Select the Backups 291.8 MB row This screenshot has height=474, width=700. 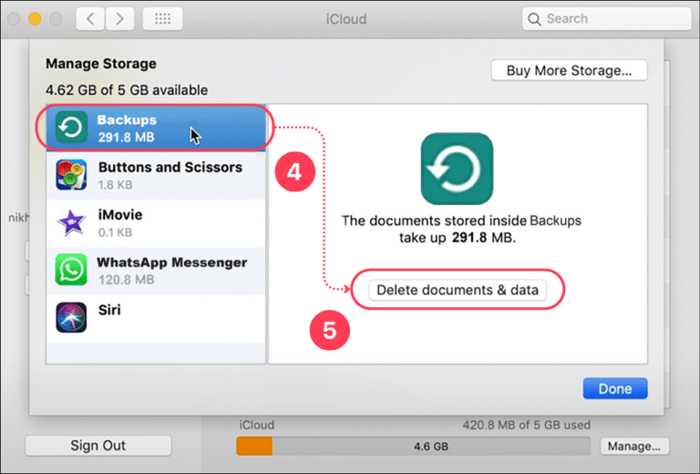click(156, 128)
